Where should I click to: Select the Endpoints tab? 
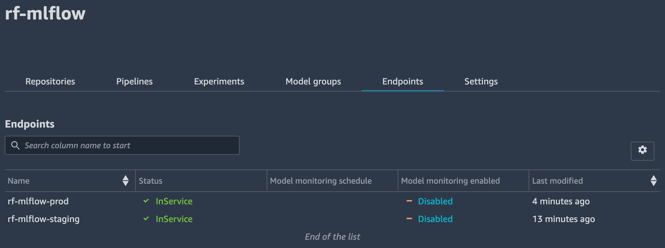[402, 81]
